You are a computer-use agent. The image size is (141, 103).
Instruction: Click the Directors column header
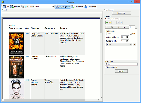point(50,28)
